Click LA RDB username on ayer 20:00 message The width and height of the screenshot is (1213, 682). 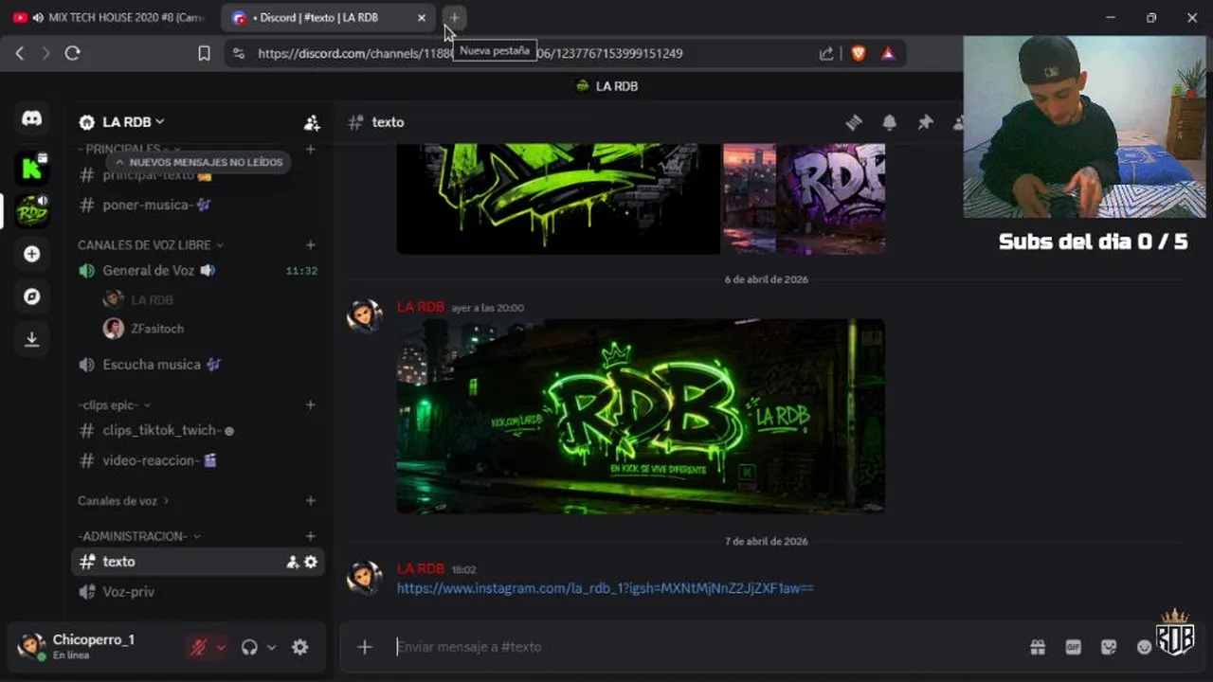[420, 307]
